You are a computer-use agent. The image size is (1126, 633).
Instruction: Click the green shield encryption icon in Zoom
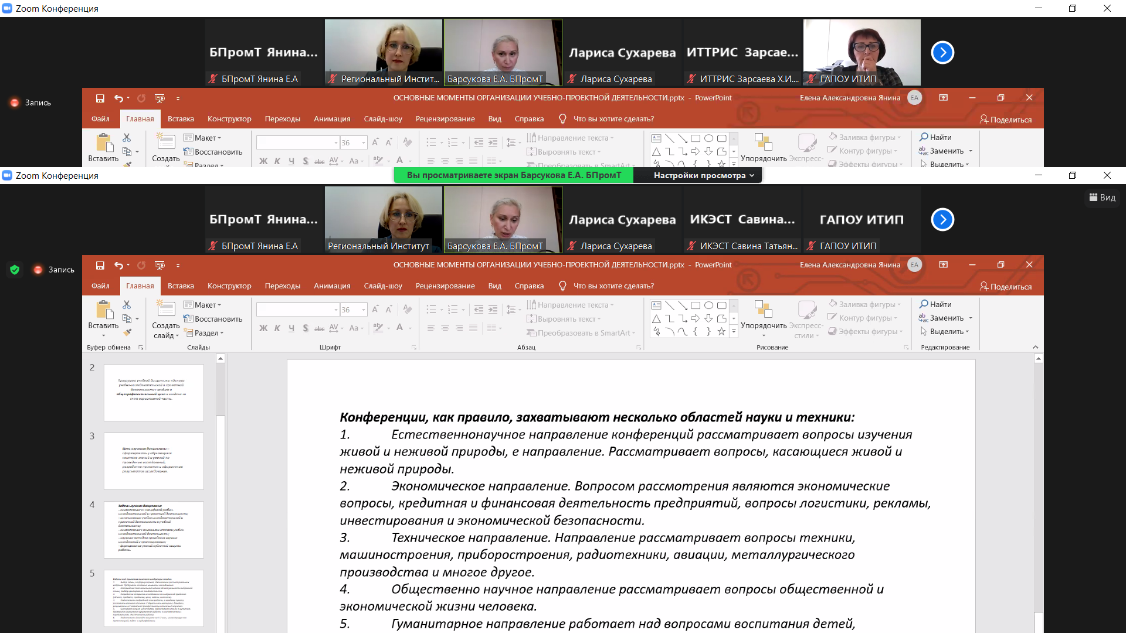[15, 270]
